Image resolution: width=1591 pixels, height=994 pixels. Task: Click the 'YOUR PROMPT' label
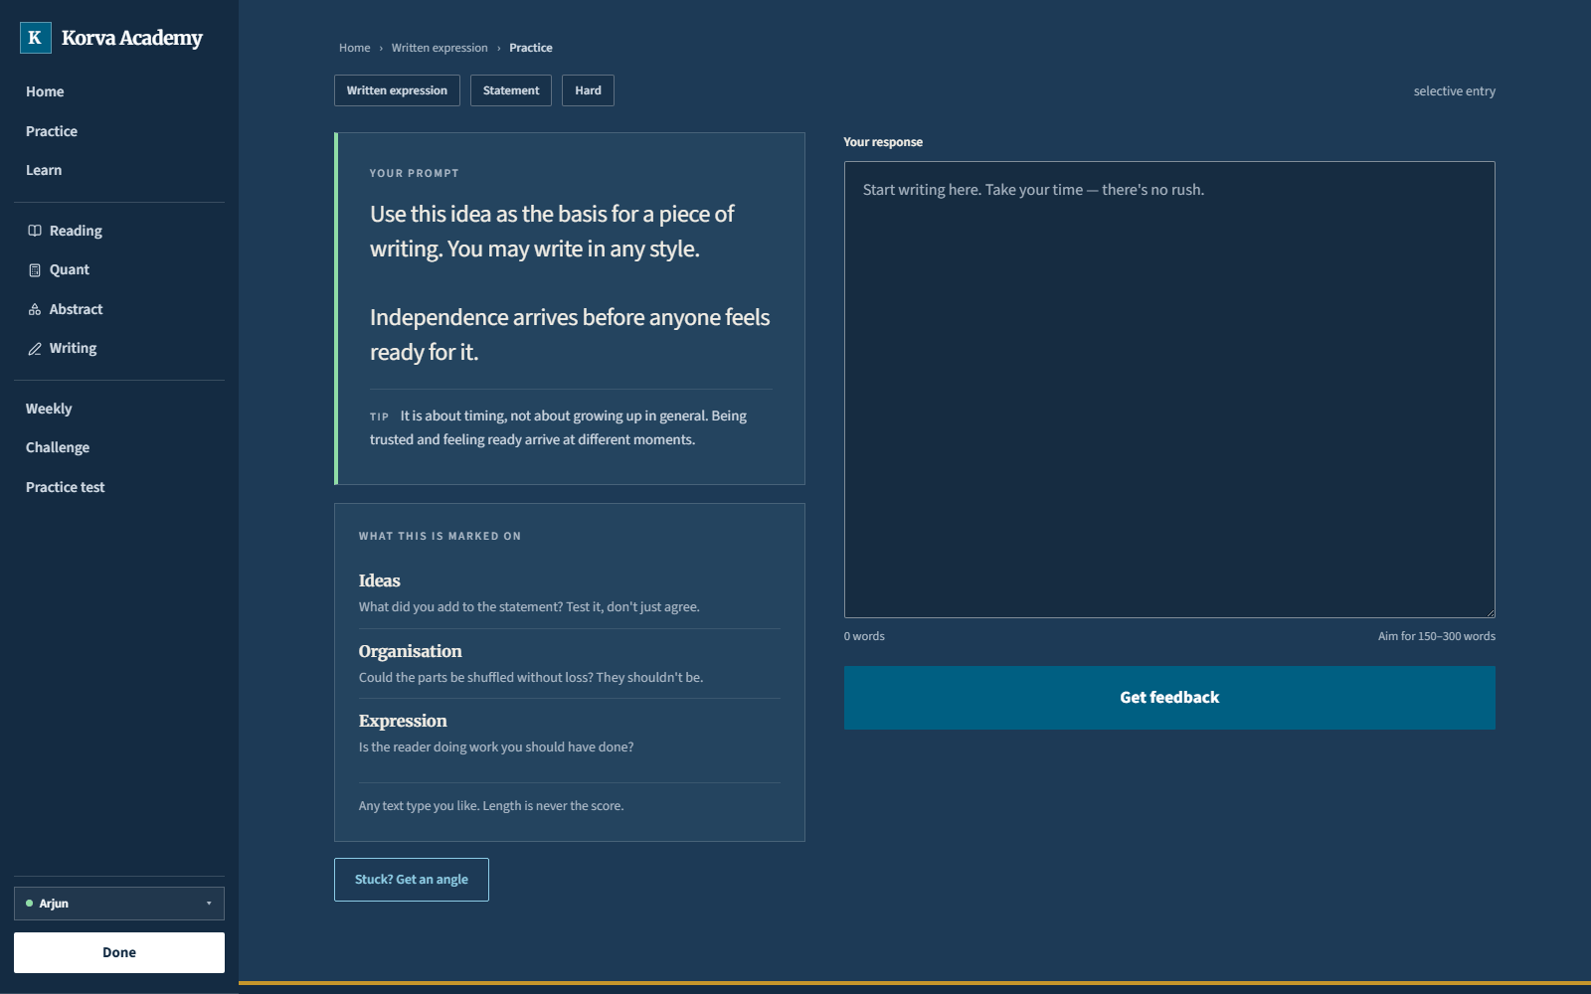coord(415,173)
